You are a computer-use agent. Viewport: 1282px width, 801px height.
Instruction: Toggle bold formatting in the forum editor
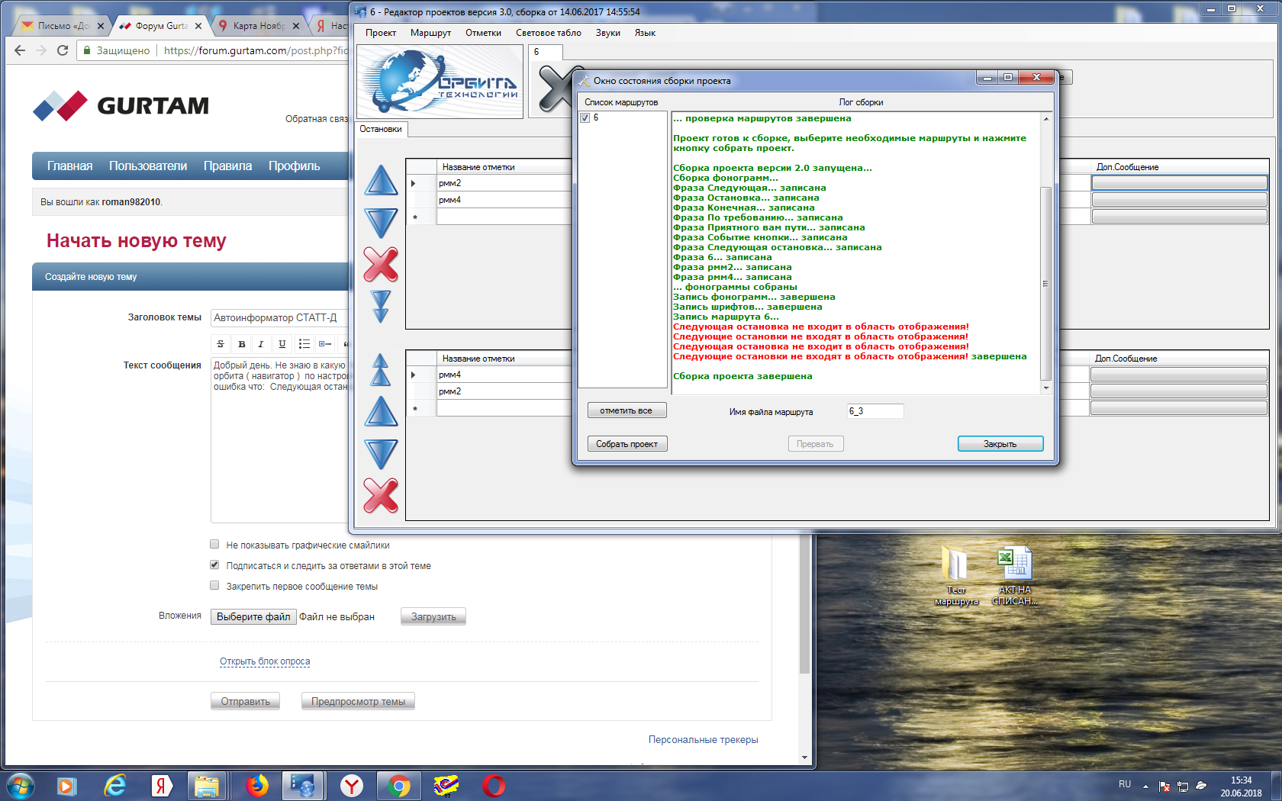(242, 344)
